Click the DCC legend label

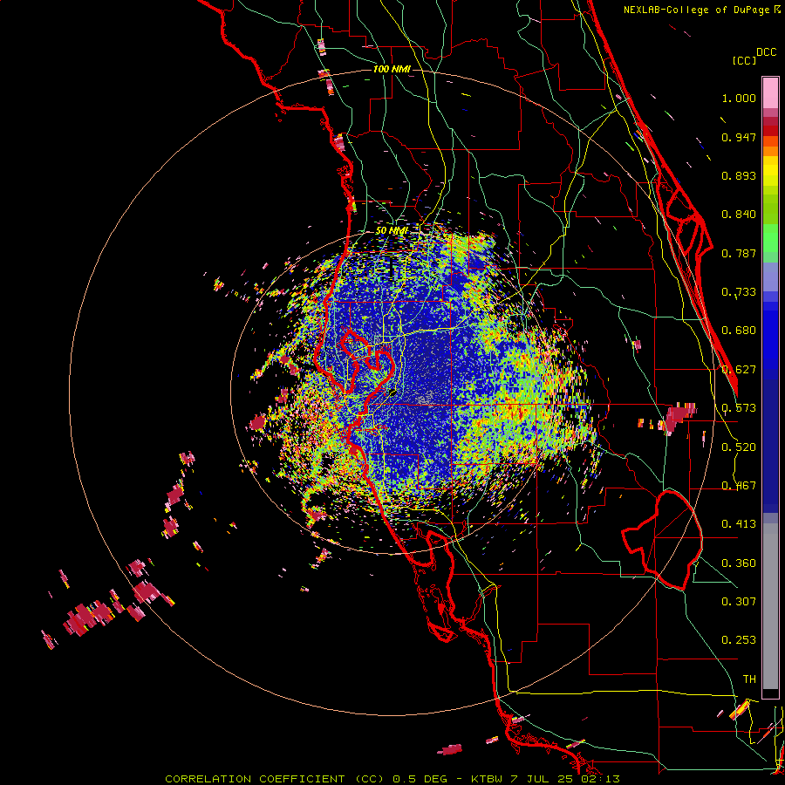pos(766,52)
